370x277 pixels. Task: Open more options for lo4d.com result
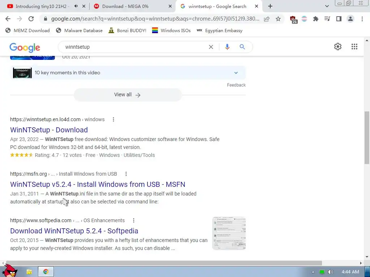(113, 119)
